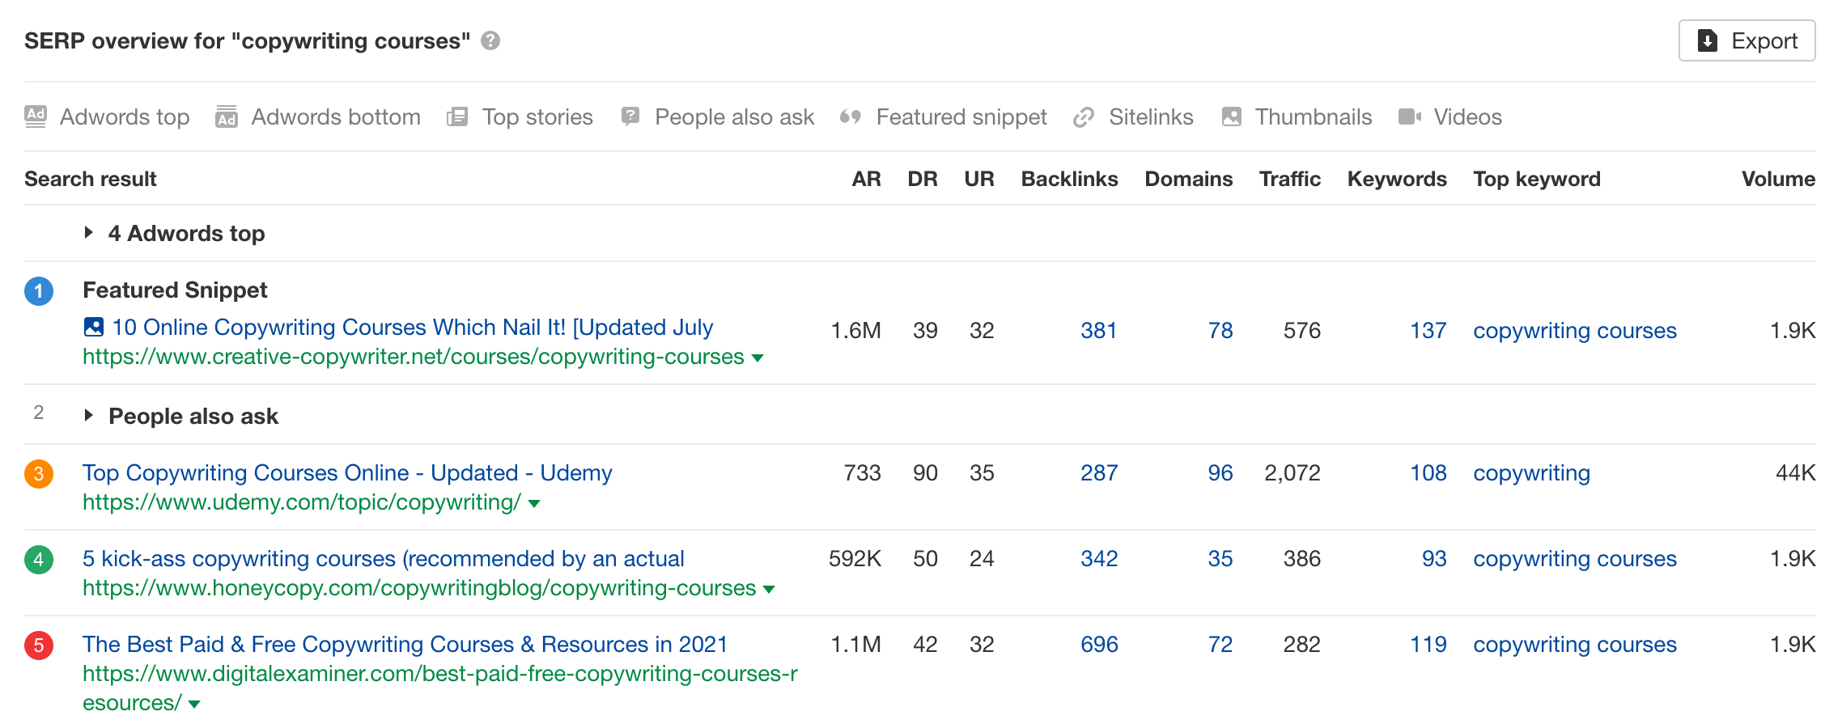Screen dimensions: 1842x728
Task: Click AR value 1.6M in featured snippet row
Action: click(856, 330)
